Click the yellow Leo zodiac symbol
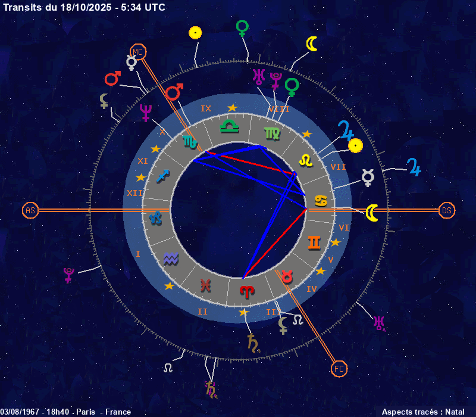476x417 pixels. click(305, 160)
